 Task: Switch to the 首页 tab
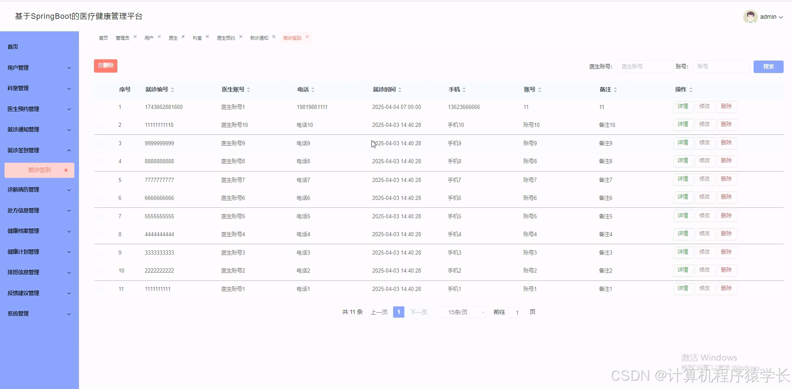coord(103,38)
